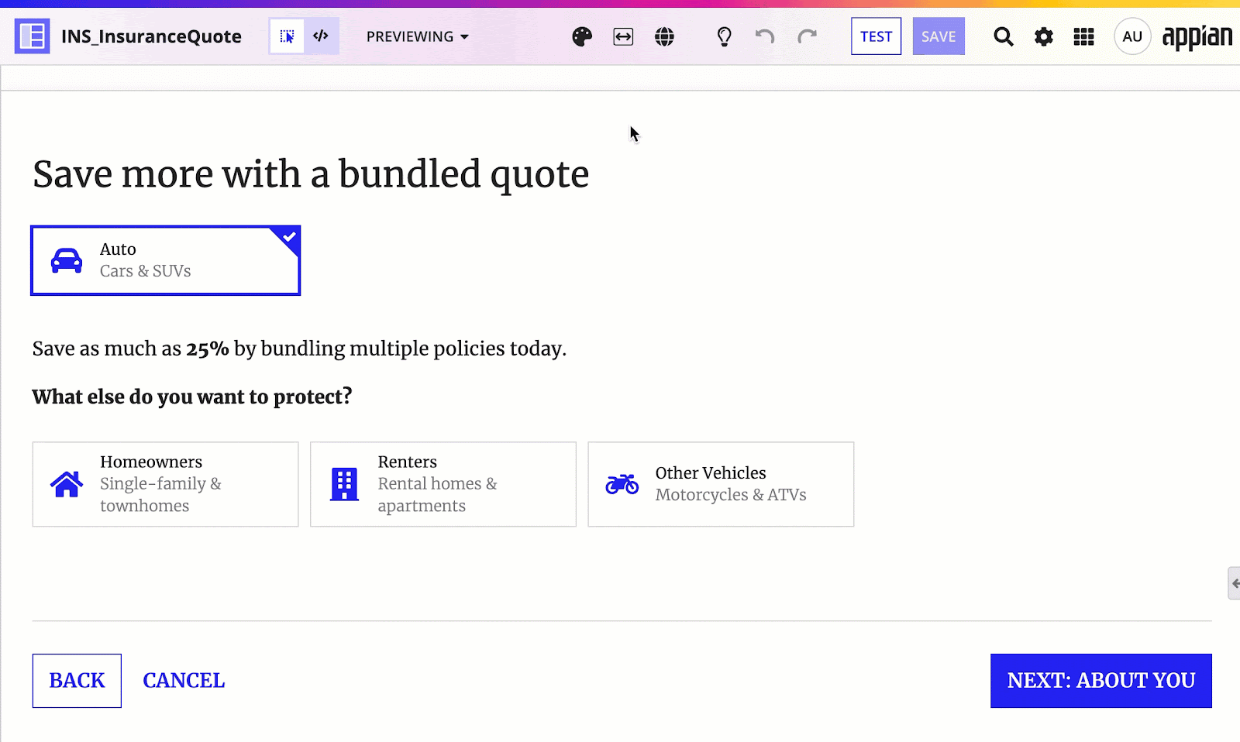Open the settings gear menu
The width and height of the screenshot is (1240, 742).
pyautogui.click(x=1044, y=36)
